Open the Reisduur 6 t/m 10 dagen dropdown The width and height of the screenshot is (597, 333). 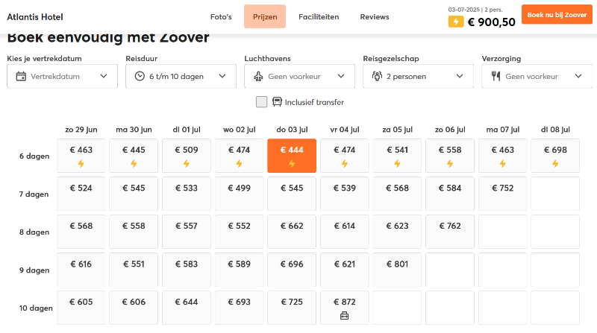coord(222,76)
